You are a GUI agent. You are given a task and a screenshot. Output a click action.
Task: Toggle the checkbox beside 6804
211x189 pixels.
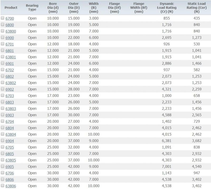tap(3, 128)
